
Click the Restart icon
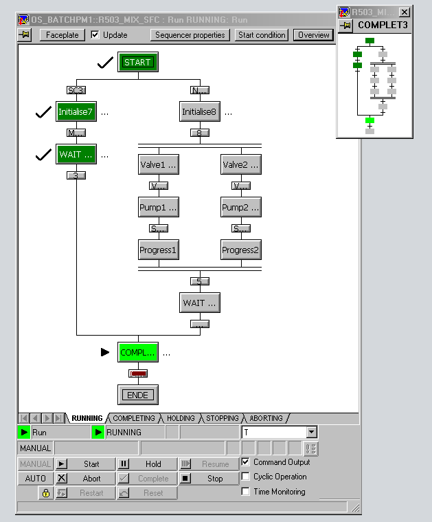(62, 493)
